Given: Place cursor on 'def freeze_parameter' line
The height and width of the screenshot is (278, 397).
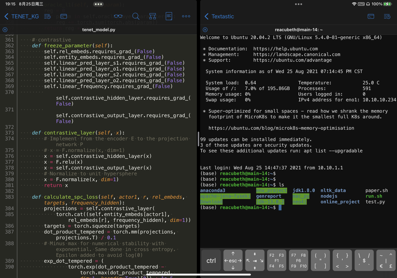Looking at the screenshot, I should pos(72,46).
